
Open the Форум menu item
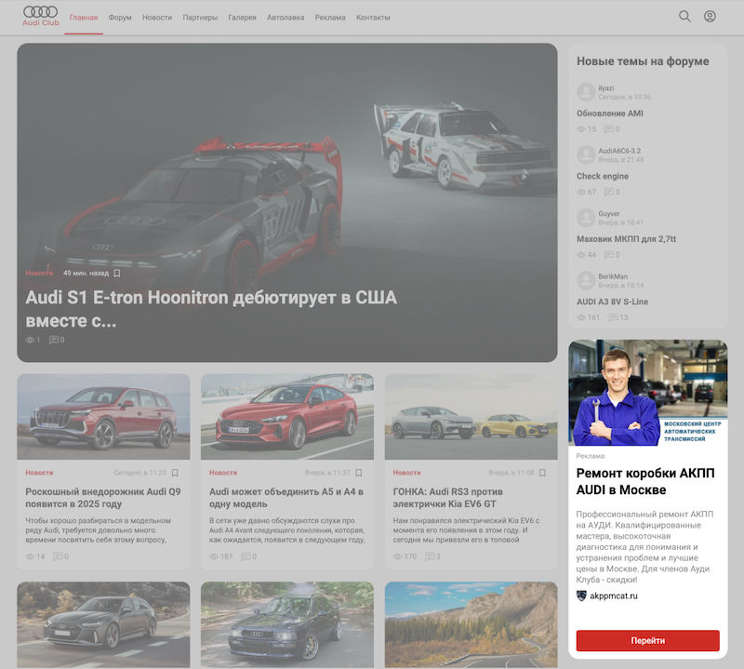(119, 18)
